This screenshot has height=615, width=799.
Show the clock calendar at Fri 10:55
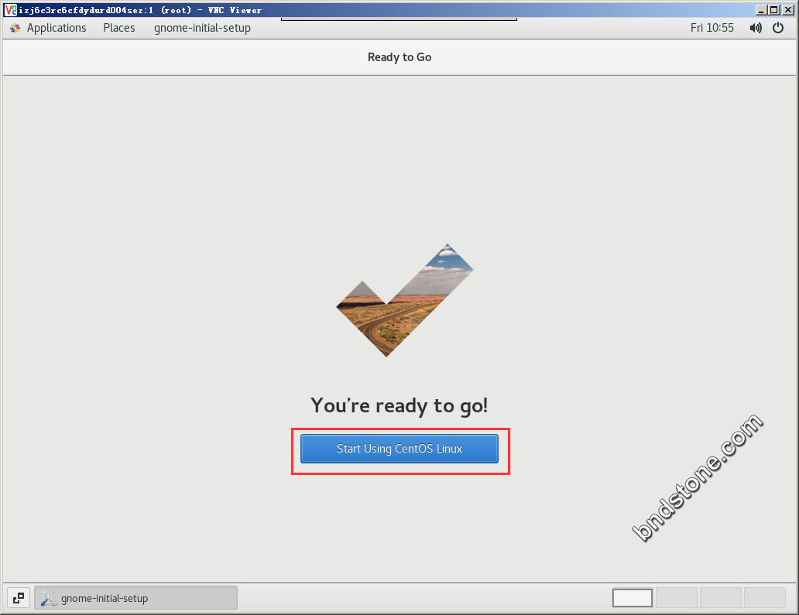pyautogui.click(x=712, y=28)
